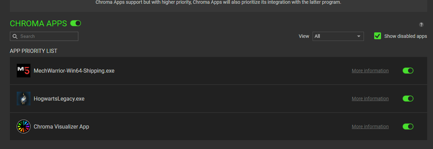Click the Chroma Visualizer rainbow icon
The image size is (433, 149).
coord(24,126)
